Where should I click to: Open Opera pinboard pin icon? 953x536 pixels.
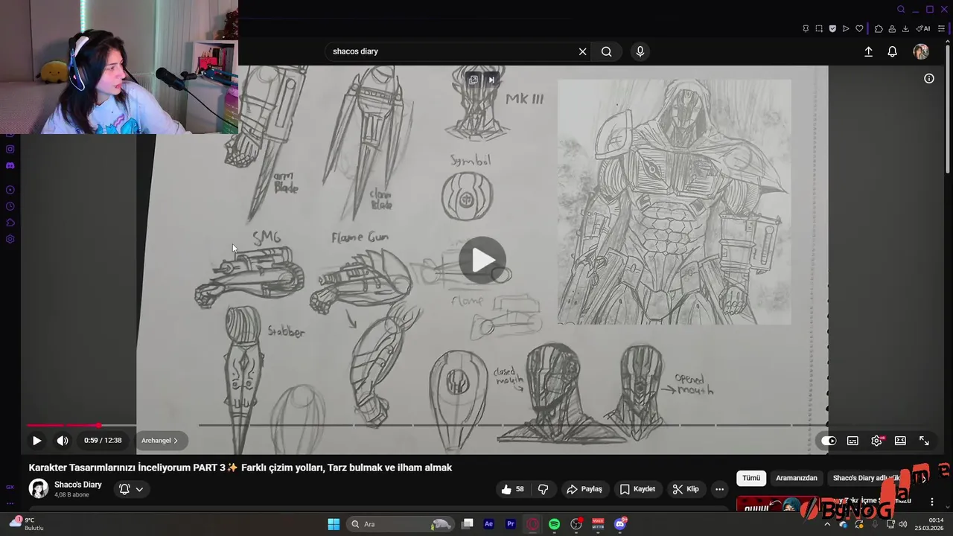tap(806, 29)
